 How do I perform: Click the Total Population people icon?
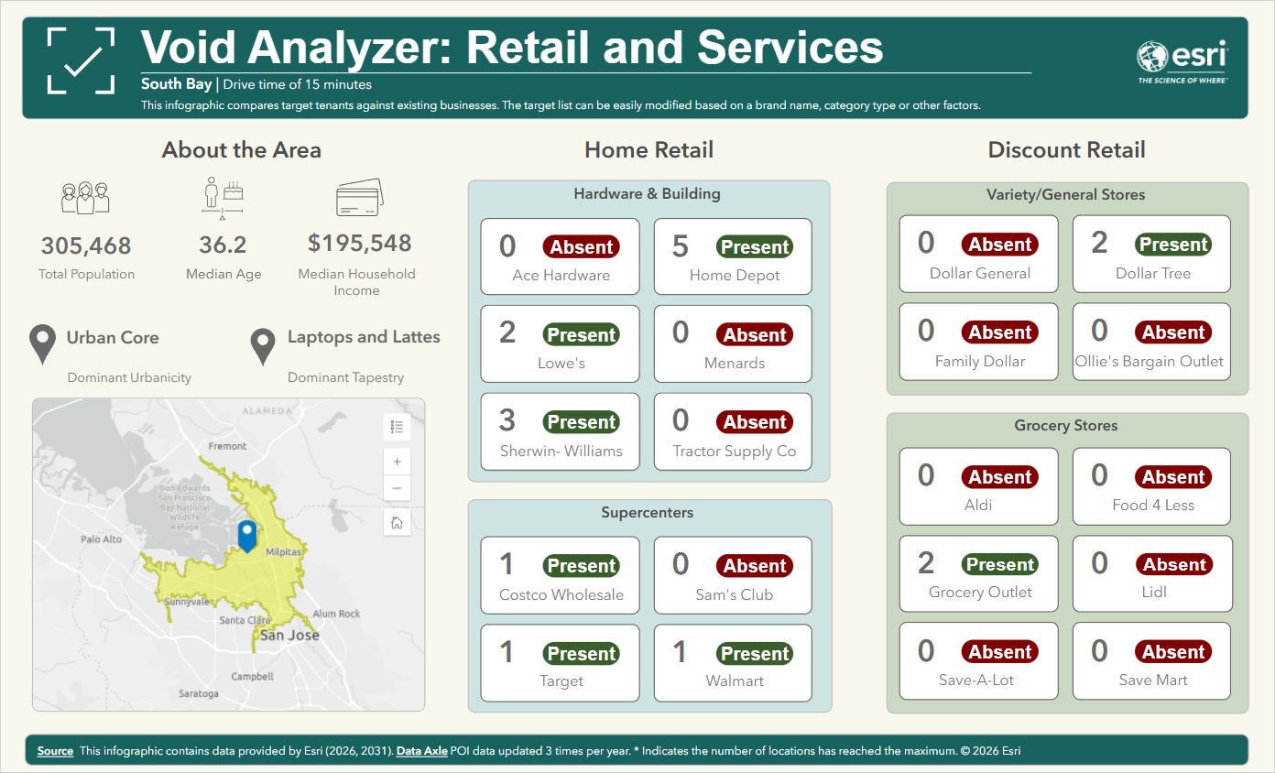point(85,198)
